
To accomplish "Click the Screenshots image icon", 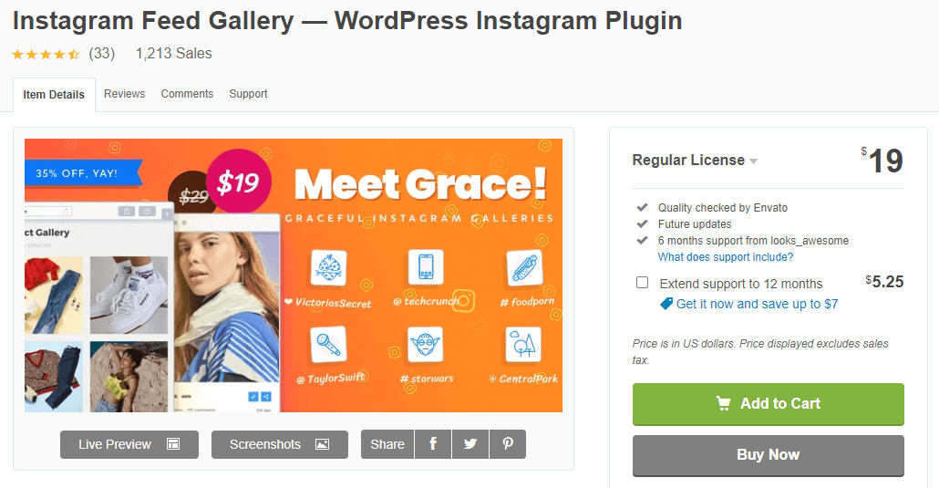I will [x=322, y=444].
